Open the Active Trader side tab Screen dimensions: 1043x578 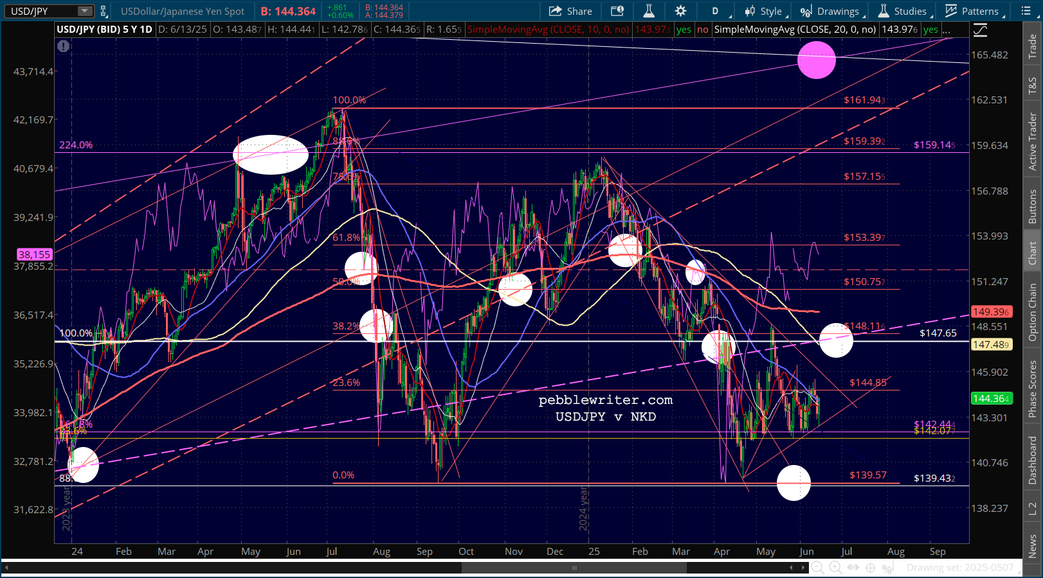(1033, 141)
